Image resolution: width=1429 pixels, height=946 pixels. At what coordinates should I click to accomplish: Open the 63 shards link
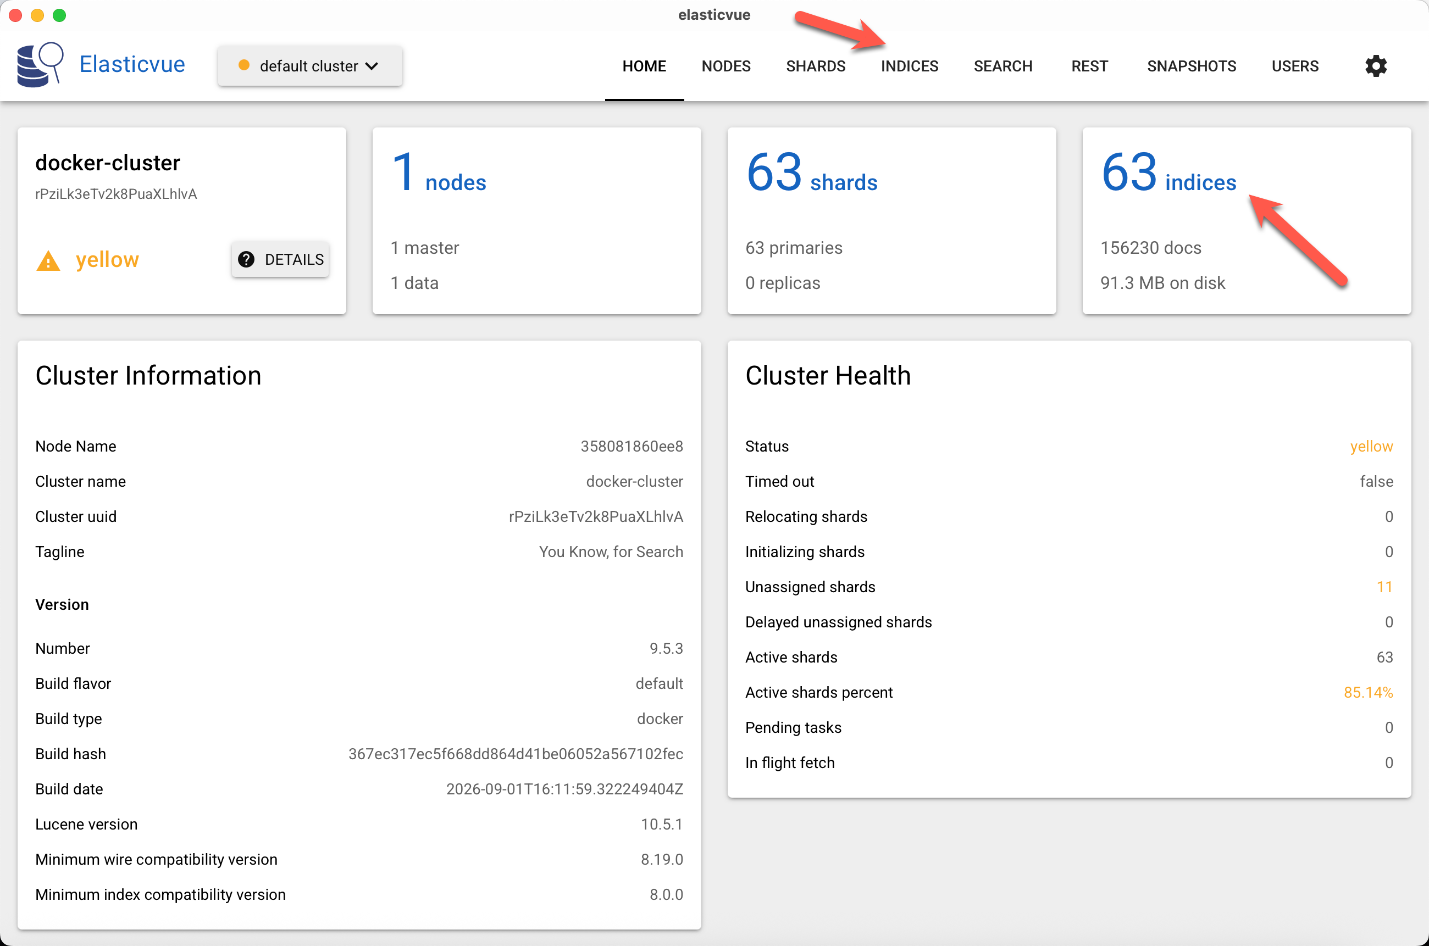point(812,173)
